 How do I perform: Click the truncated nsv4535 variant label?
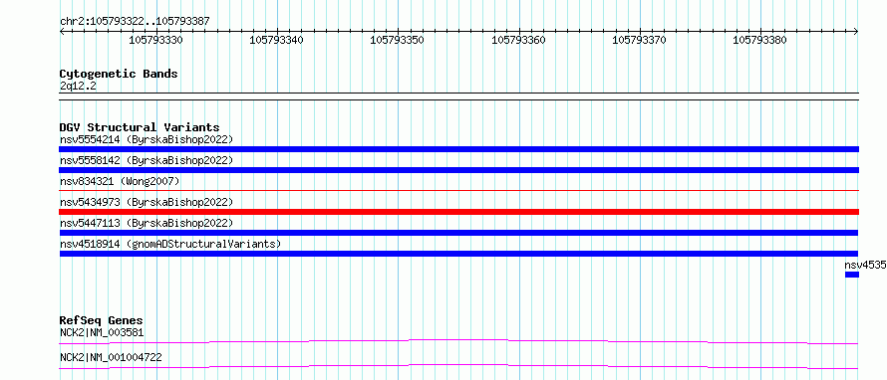[x=865, y=265]
